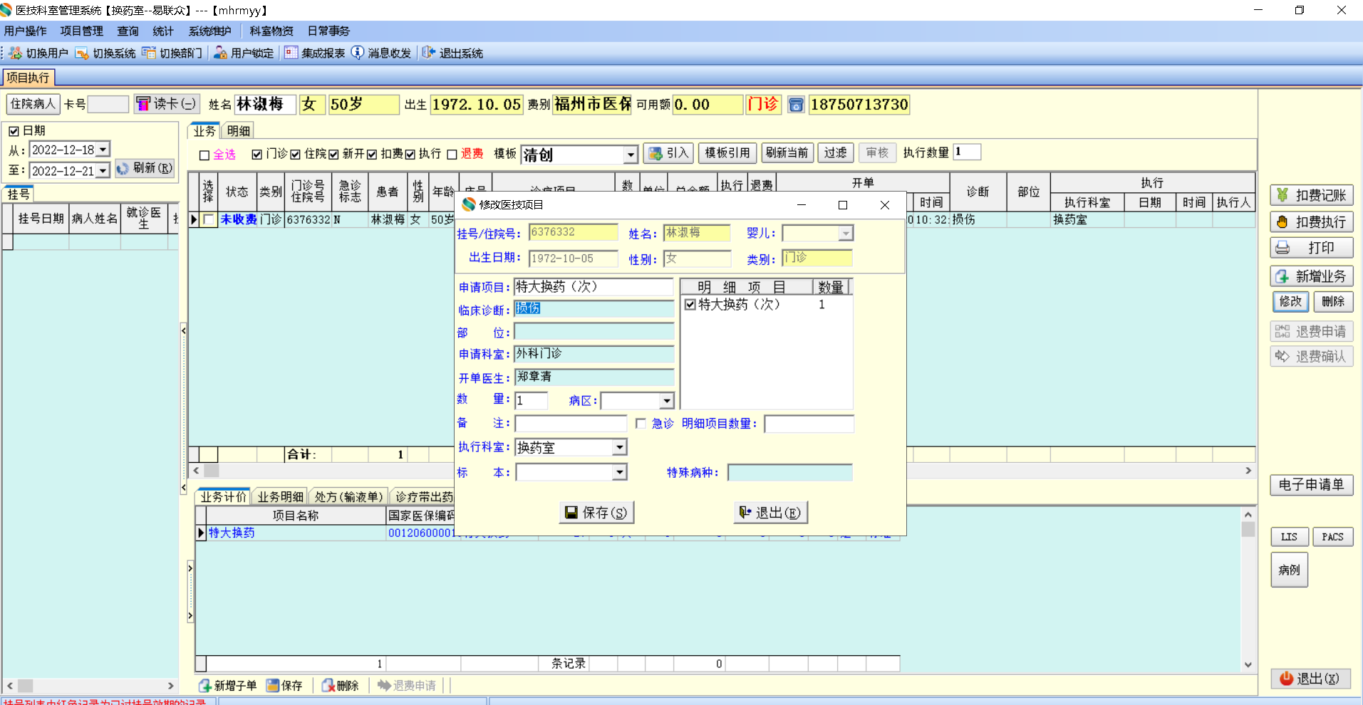Image resolution: width=1363 pixels, height=705 pixels.
Task: Open the 从 start date dropdown
Action: click(x=103, y=150)
